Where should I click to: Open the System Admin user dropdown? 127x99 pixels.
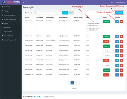(120, 2)
